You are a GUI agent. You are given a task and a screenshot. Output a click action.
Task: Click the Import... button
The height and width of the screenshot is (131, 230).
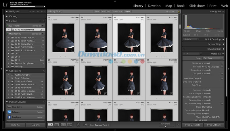coord(15,125)
